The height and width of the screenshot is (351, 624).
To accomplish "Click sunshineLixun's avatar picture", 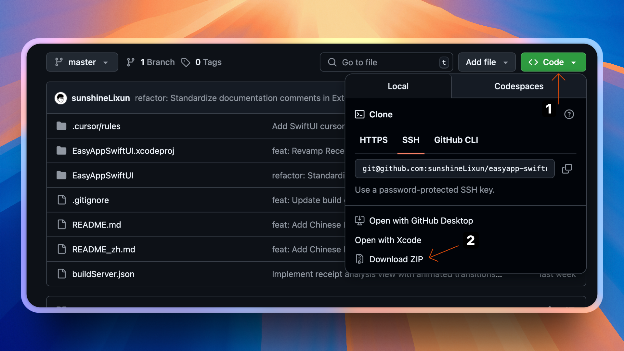I will 60,98.
